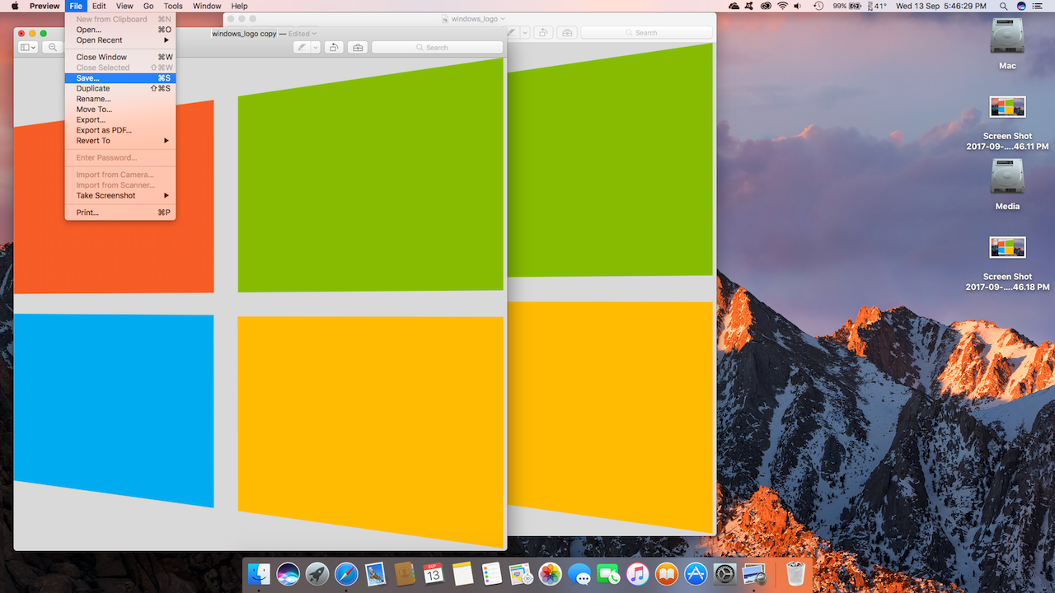The width and height of the screenshot is (1055, 593).
Task: Show the Markup Toolbar in windows_logo copy window
Action: tap(358, 47)
